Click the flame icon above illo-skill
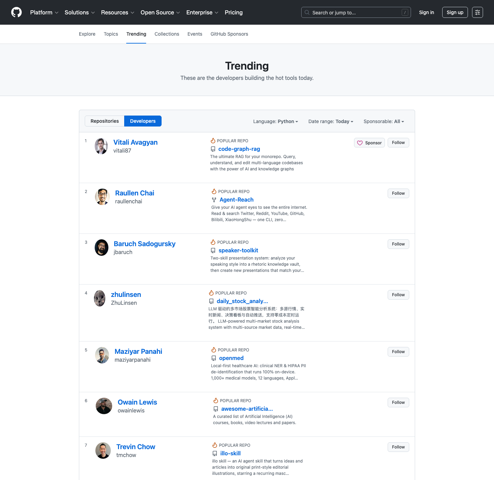494x480 pixels. click(x=215, y=445)
